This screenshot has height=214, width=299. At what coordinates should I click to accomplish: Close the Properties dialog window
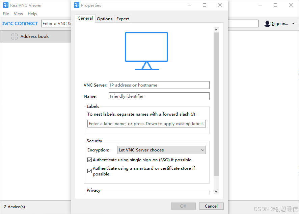pyautogui.click(x=220, y=5)
